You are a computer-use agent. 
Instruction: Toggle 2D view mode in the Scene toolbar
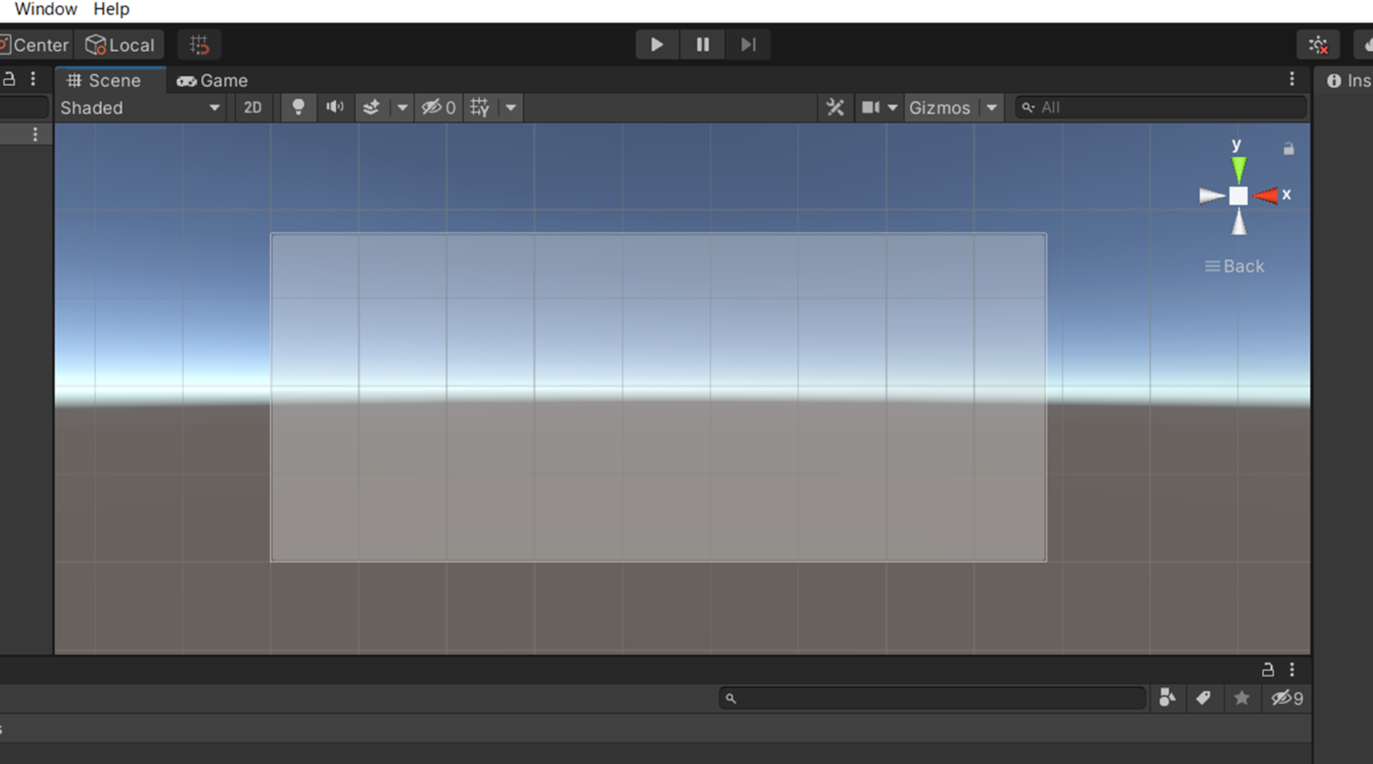pos(253,107)
